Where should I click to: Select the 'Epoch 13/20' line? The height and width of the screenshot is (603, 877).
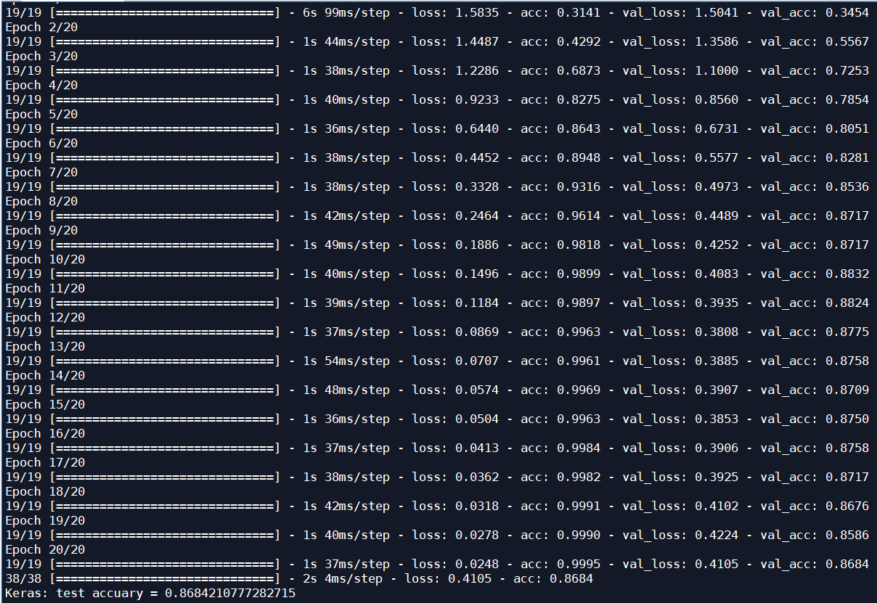45,346
